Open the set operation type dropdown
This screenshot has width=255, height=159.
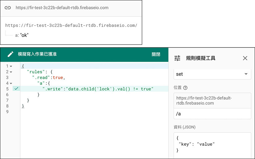coord(212,74)
